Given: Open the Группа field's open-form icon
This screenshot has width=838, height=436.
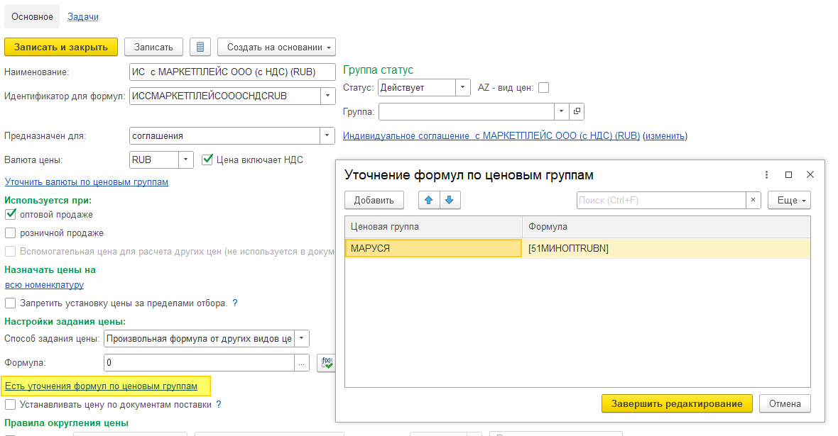Looking at the screenshot, I should tap(577, 112).
